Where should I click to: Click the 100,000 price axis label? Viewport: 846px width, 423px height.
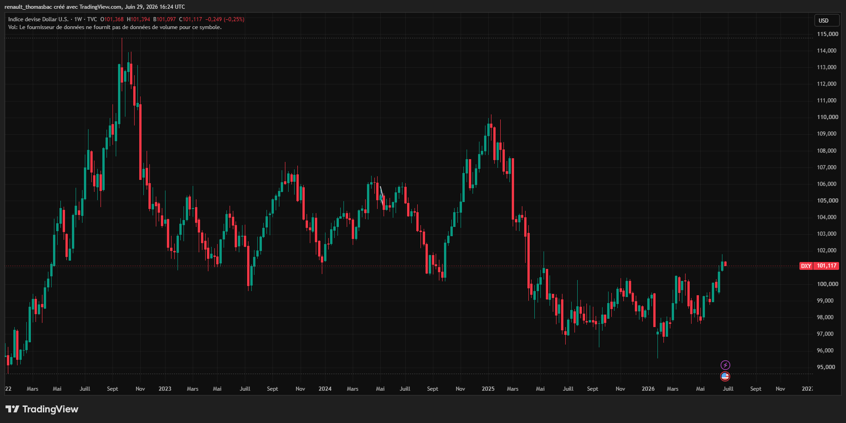828,284
